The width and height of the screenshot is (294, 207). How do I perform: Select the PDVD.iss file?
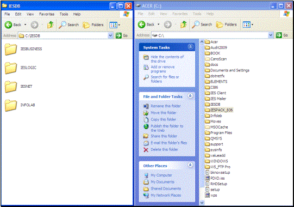click(215, 178)
